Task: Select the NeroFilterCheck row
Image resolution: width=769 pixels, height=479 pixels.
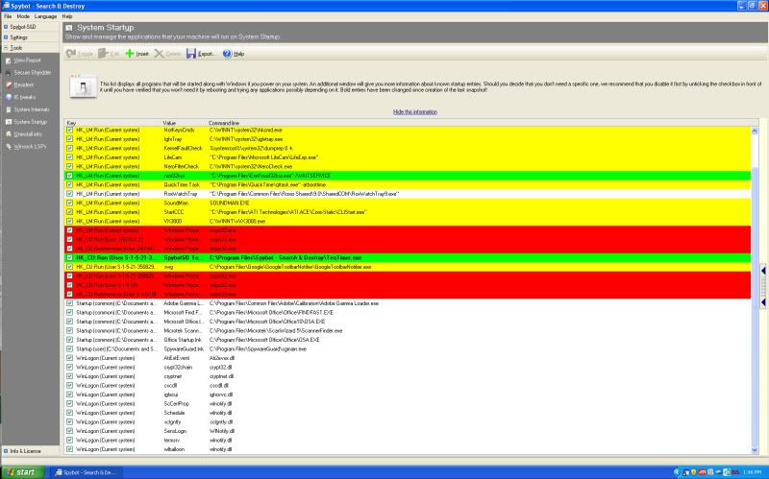Action: pos(408,166)
